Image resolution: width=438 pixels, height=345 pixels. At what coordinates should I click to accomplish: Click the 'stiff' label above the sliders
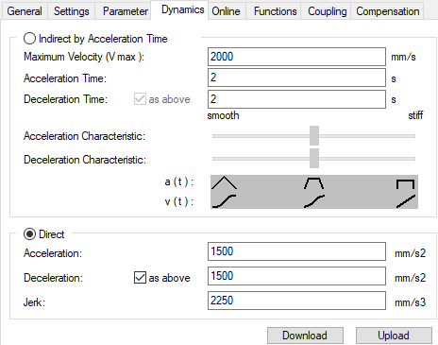pyautogui.click(x=415, y=115)
